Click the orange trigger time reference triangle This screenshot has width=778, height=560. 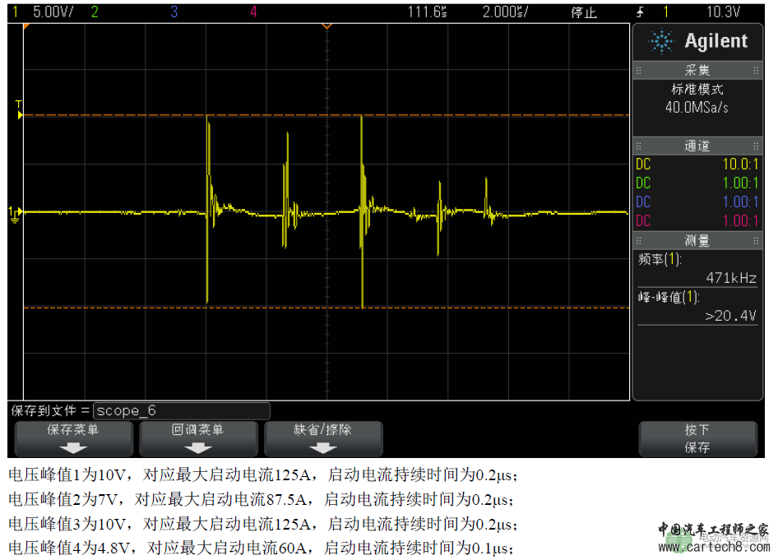[326, 26]
